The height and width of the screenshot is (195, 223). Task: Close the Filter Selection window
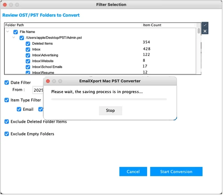[x=5, y=5]
